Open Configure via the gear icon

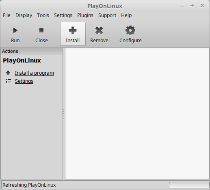pyautogui.click(x=130, y=30)
